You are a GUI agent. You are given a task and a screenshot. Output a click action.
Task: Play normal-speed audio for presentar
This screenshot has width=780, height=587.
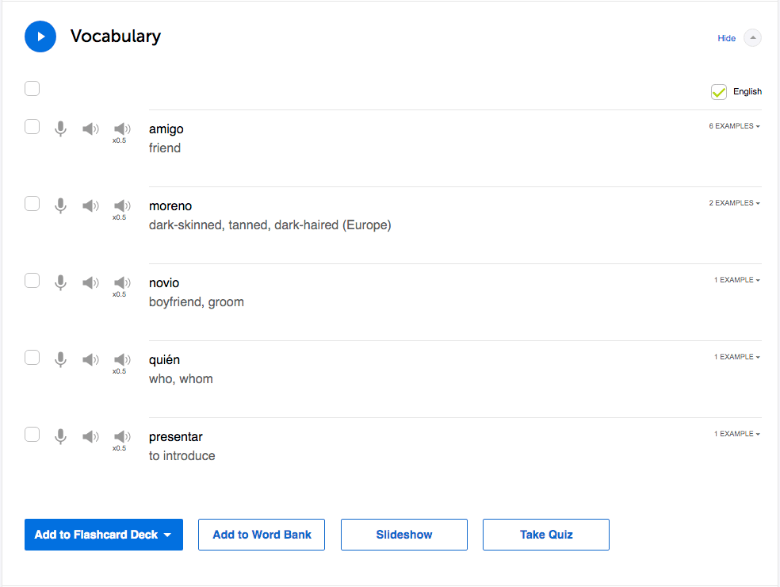[x=91, y=436]
